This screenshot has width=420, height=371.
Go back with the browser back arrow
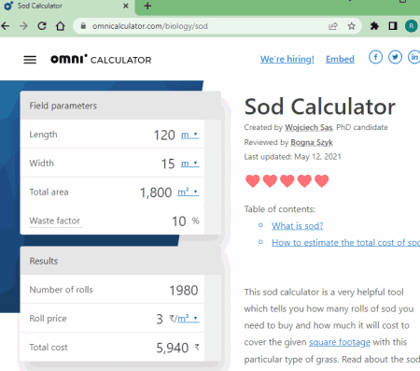6,26
